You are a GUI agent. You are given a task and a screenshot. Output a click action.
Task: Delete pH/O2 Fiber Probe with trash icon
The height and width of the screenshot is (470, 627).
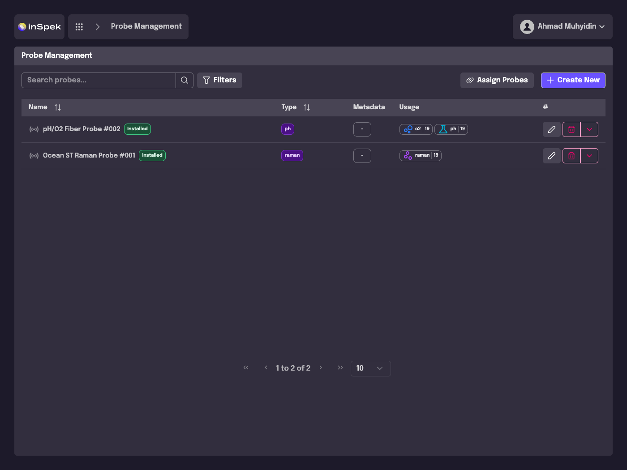[x=571, y=129]
